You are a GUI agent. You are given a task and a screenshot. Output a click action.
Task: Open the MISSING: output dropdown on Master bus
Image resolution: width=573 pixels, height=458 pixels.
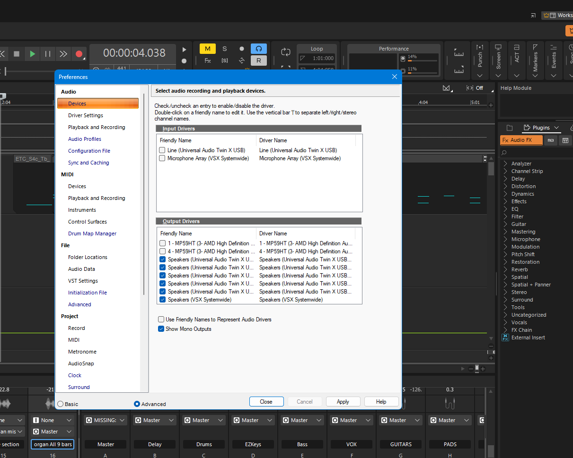[x=106, y=420]
